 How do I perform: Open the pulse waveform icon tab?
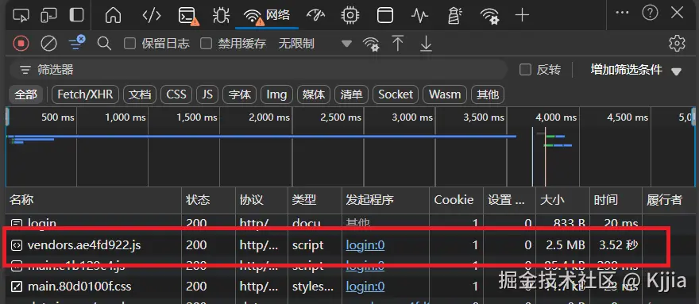tap(419, 16)
